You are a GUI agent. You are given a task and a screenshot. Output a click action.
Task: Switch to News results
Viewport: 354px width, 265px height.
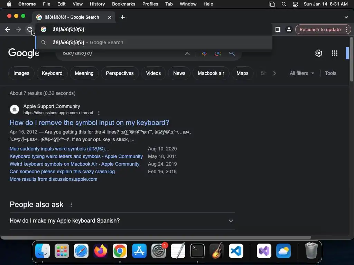click(x=179, y=73)
